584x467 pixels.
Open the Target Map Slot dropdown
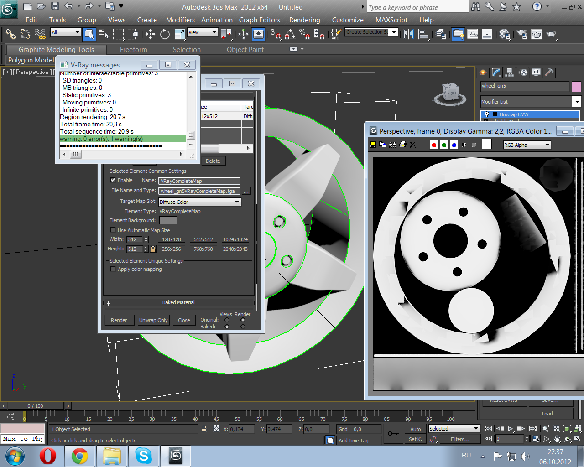(237, 202)
